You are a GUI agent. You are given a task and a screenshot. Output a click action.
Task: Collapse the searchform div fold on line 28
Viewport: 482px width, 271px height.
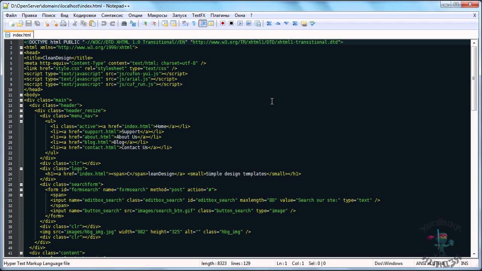[x=21, y=184]
